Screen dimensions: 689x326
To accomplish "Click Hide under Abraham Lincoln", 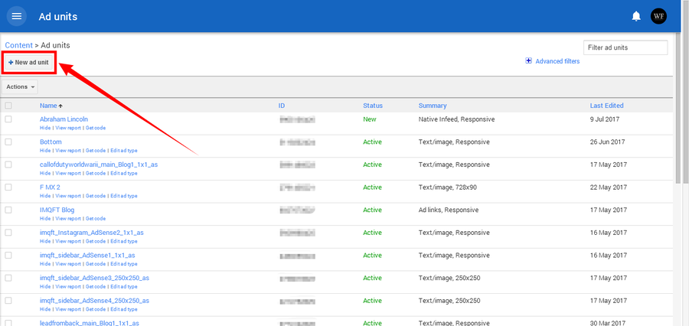I will (45, 128).
